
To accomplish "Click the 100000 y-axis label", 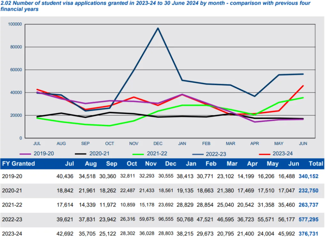I will pyautogui.click(x=15, y=24).
